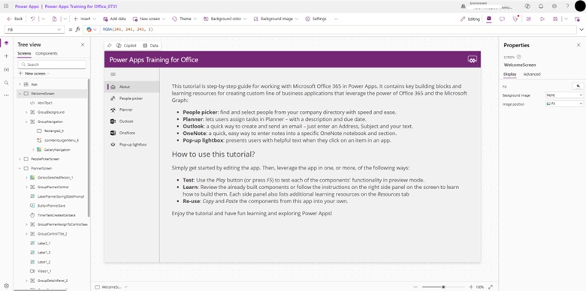This screenshot has width=586, height=291.
Task: Open Copilot icon in header
Action: (x=527, y=6)
